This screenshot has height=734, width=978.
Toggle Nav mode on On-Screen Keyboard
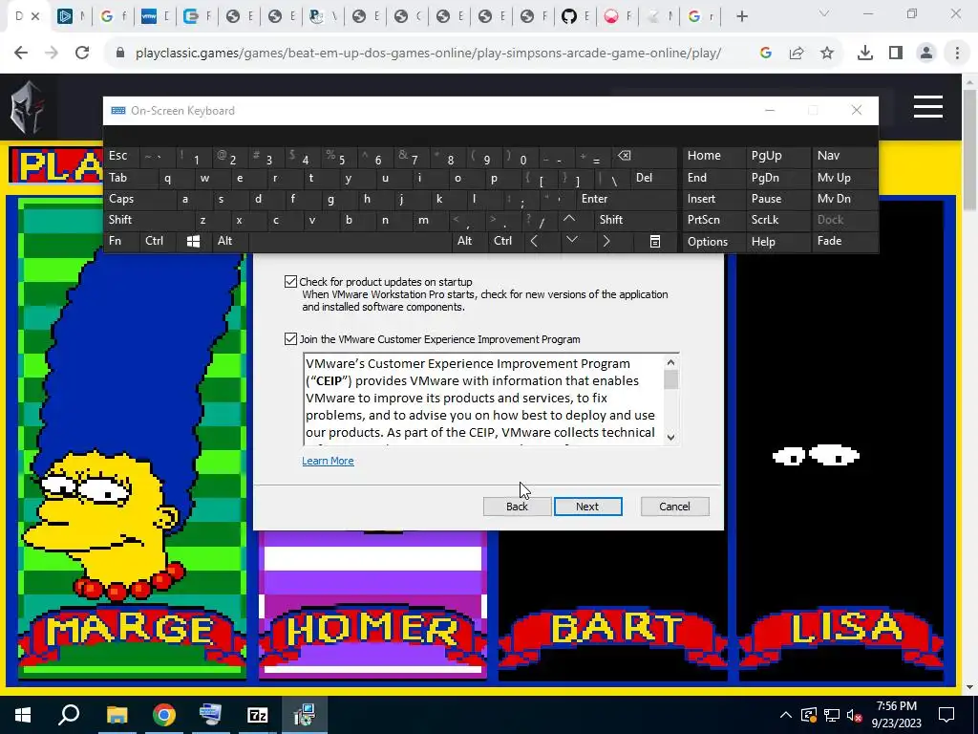[844, 156]
